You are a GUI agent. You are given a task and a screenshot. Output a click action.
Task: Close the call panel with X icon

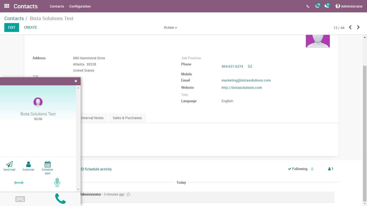(x=76, y=81)
